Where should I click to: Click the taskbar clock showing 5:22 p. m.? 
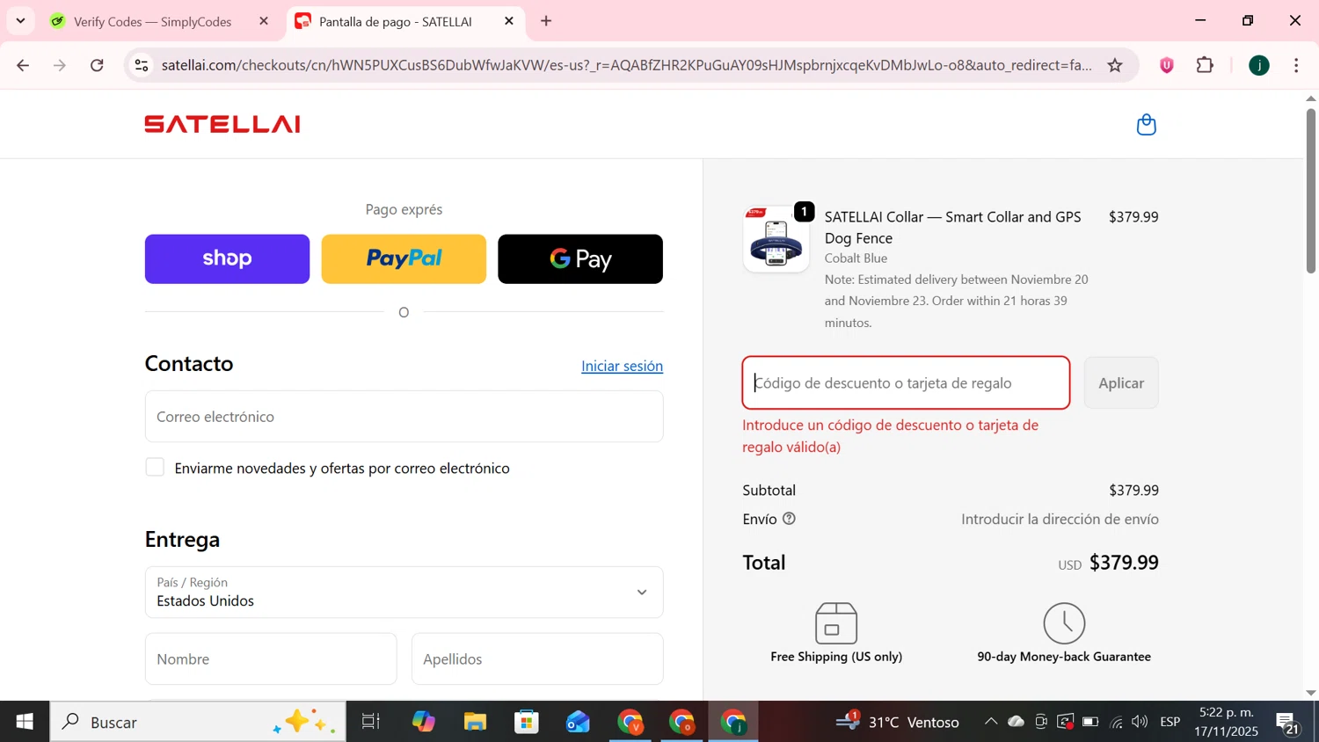(1226, 722)
